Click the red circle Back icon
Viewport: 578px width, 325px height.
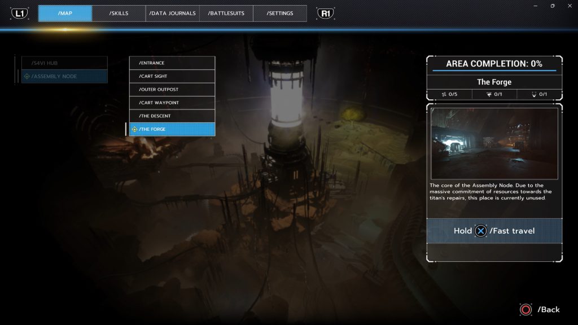526,309
